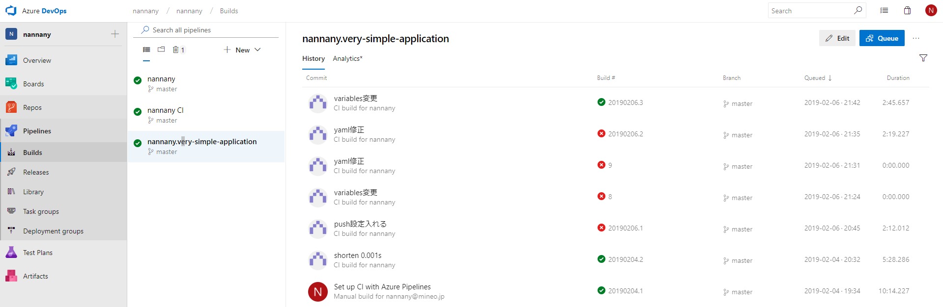Click the Azure DevOps logo icon
The image size is (943, 307).
coord(11,11)
